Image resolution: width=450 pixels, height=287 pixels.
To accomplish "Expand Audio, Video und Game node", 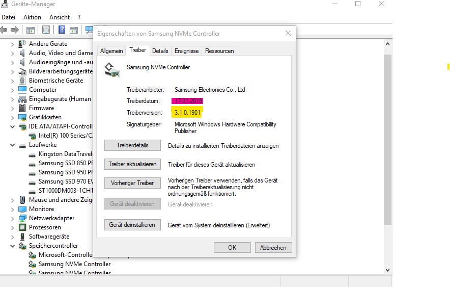I will coord(12,54).
